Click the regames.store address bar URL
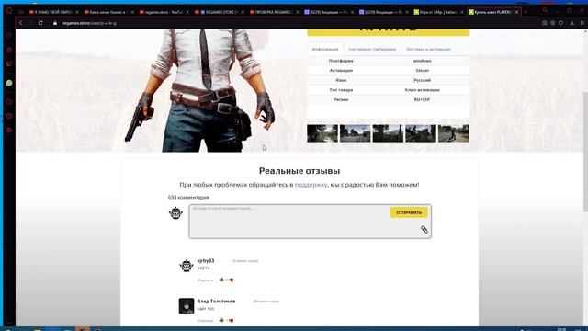The height and width of the screenshot is (331, 588). (x=89, y=23)
